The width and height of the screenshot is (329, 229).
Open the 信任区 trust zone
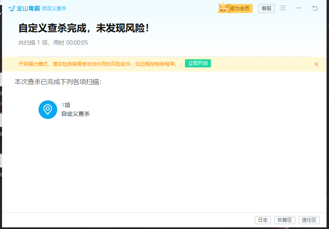[x=309, y=220]
